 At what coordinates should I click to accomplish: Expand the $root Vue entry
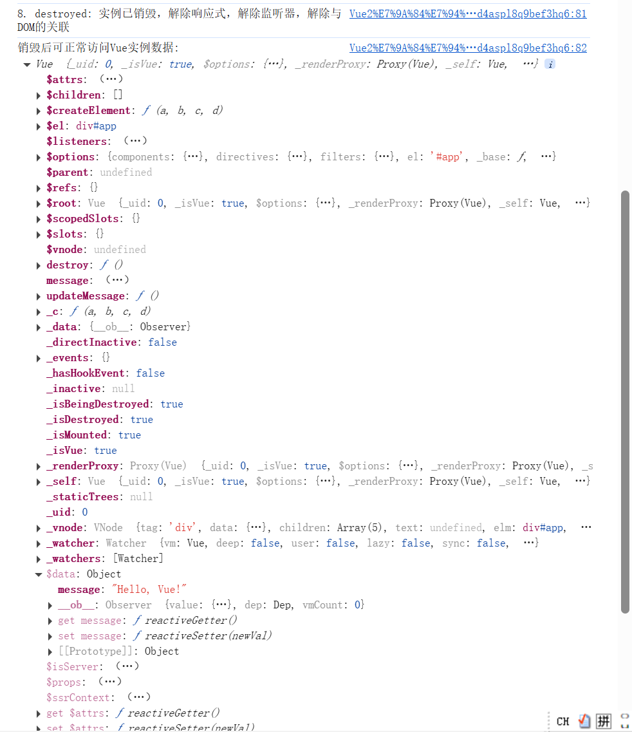[38, 203]
